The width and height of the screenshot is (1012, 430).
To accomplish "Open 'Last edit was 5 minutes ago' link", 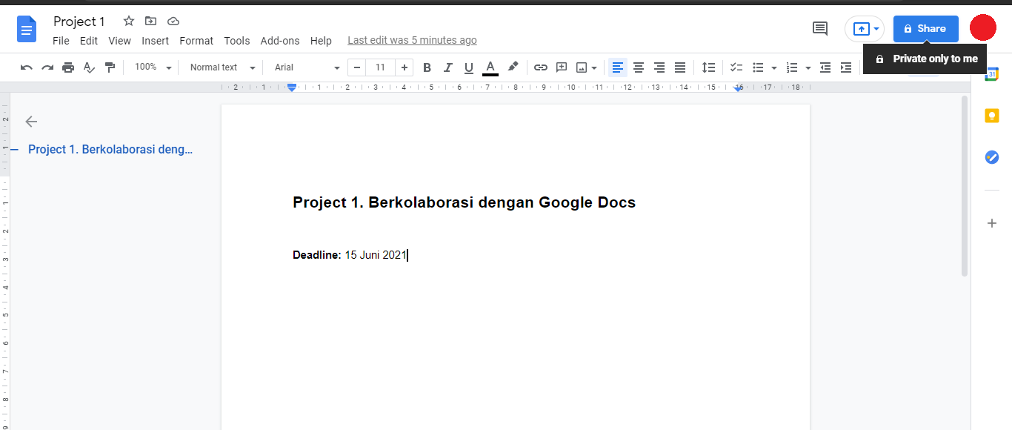I will coord(412,41).
